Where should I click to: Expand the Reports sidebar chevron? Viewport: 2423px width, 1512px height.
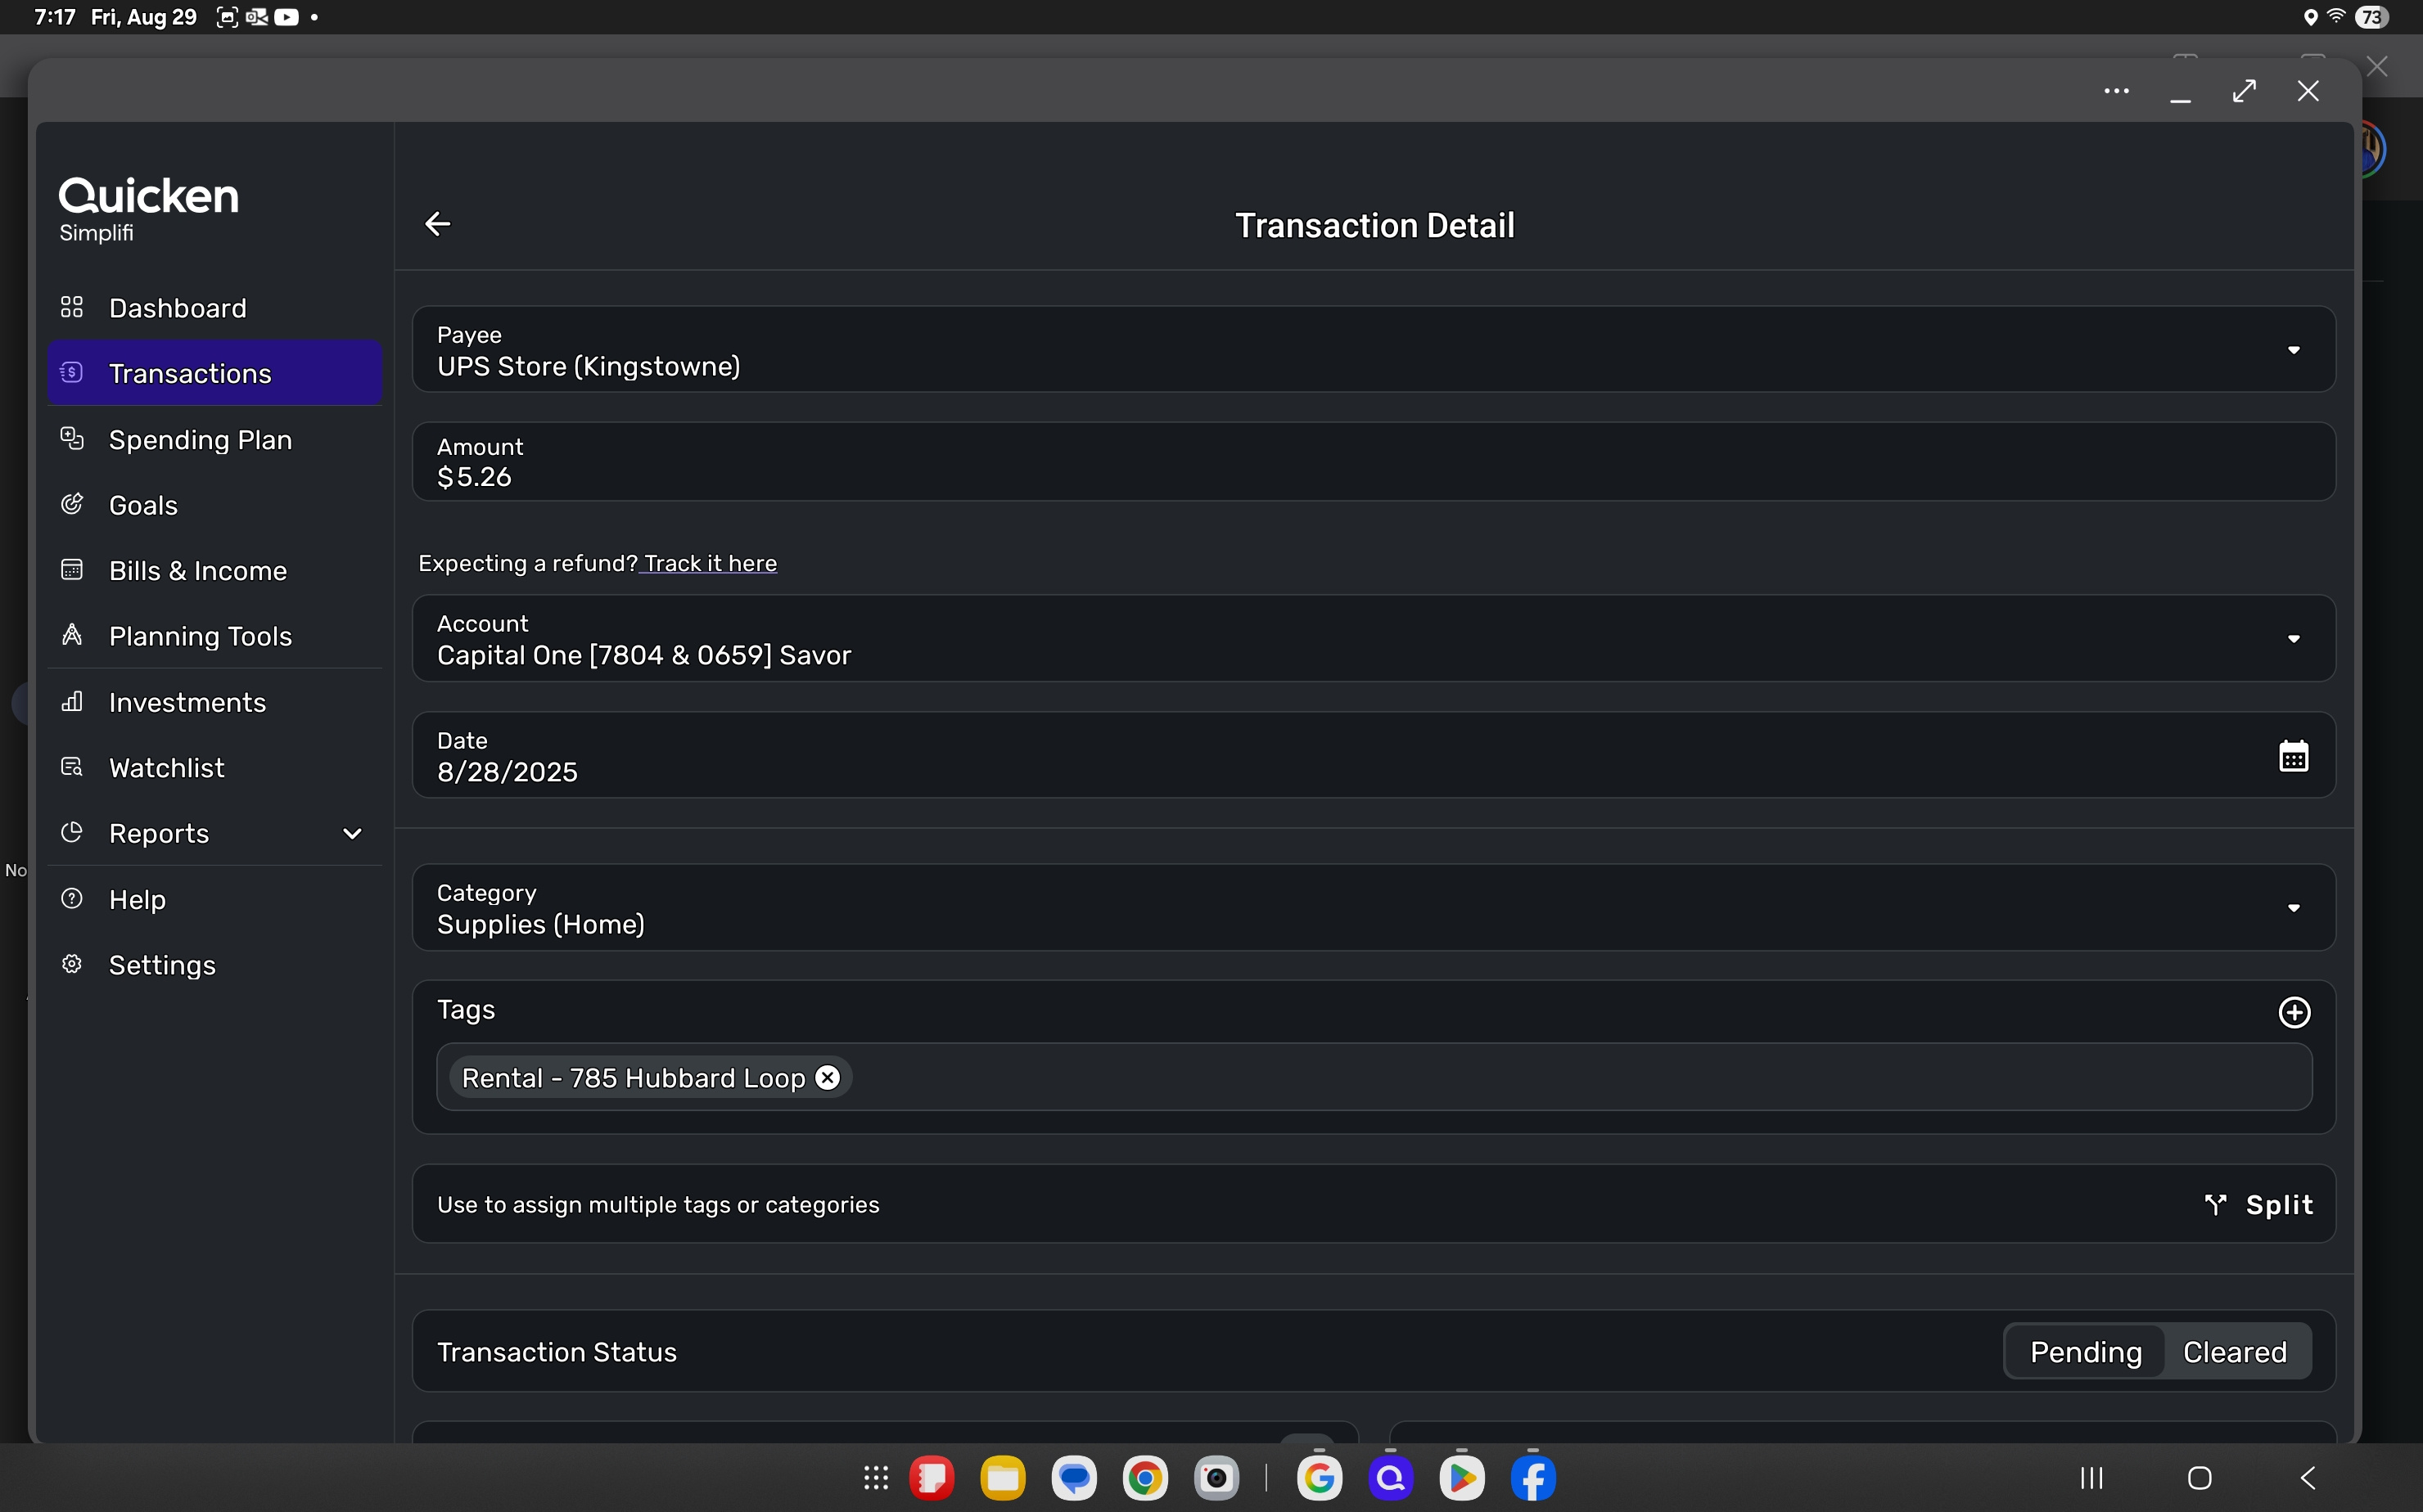pos(352,833)
